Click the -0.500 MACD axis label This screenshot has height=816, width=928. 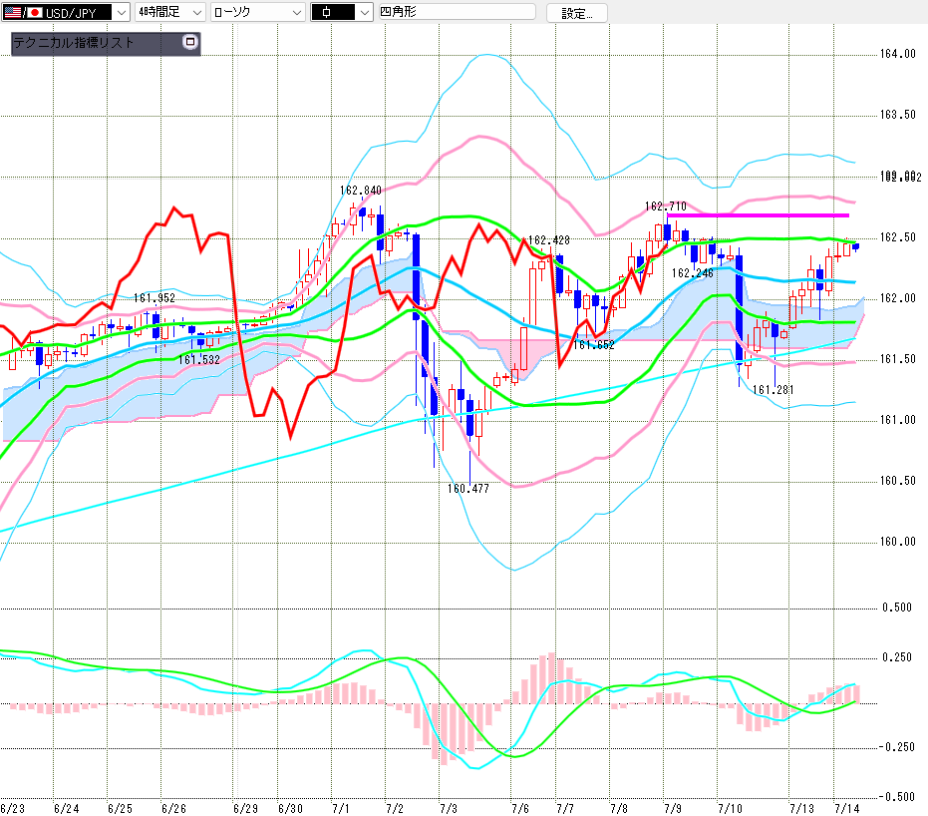pyautogui.click(x=895, y=796)
